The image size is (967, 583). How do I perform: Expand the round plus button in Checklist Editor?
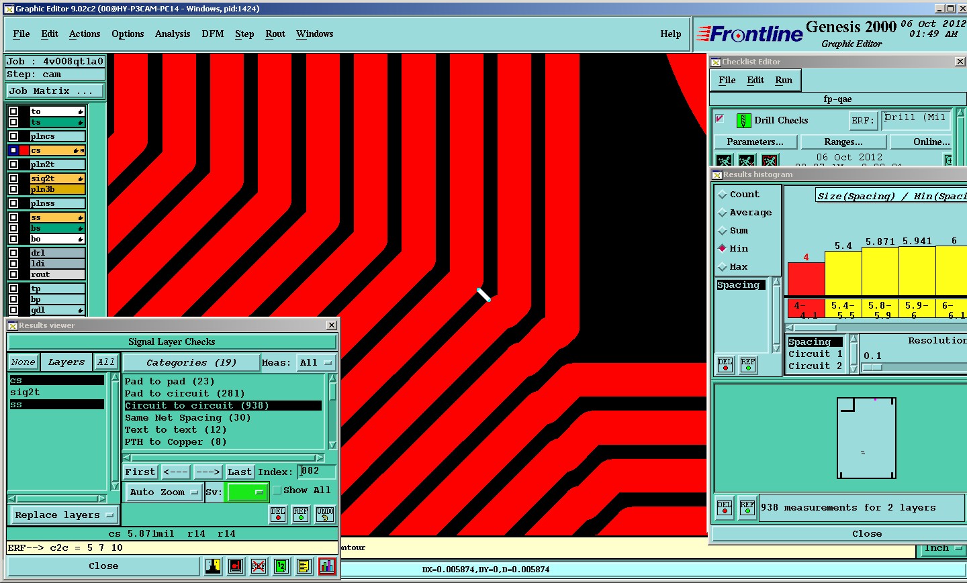click(x=948, y=160)
